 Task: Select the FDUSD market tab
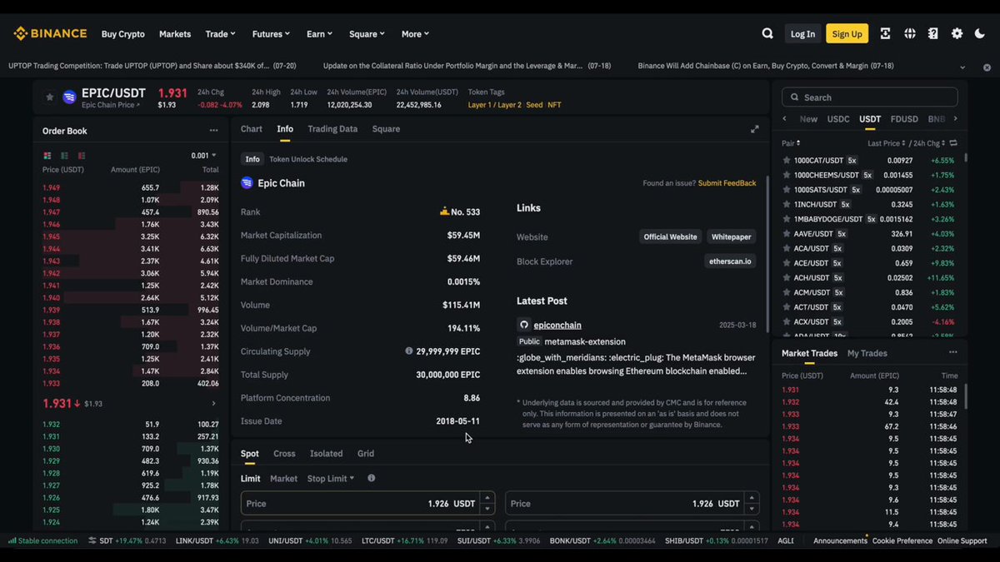pos(904,119)
